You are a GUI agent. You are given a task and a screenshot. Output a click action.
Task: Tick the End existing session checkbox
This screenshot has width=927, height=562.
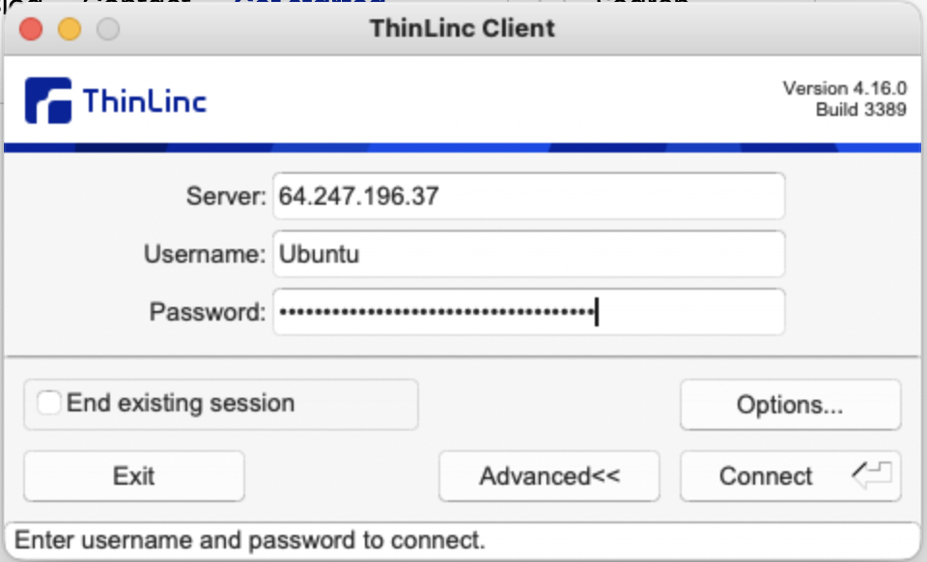[48, 403]
